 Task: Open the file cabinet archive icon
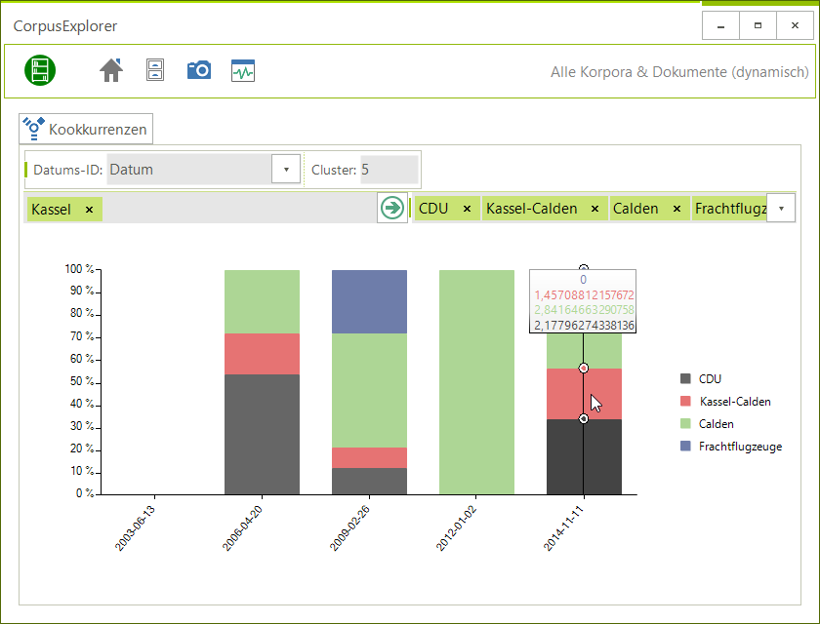point(155,70)
